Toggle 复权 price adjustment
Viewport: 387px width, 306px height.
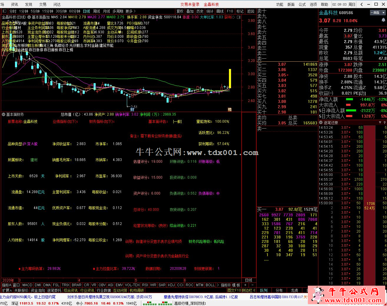(180, 11)
